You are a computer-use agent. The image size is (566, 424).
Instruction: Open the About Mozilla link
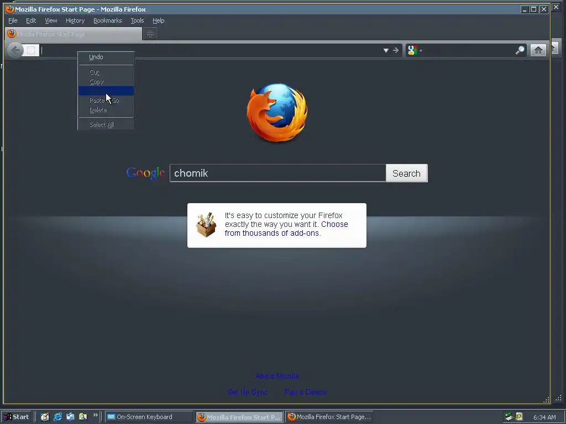[x=277, y=377]
